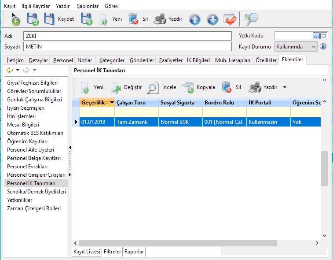Click the horizontal scrollbar of the record grid
333x260 pixels.
[x=194, y=243]
